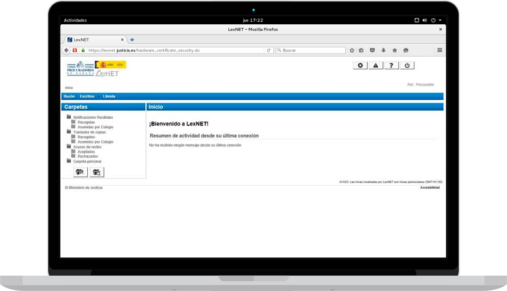Viewport: 507px width, 291px height.
Task: Open the Buzón menu
Action: [69, 96]
